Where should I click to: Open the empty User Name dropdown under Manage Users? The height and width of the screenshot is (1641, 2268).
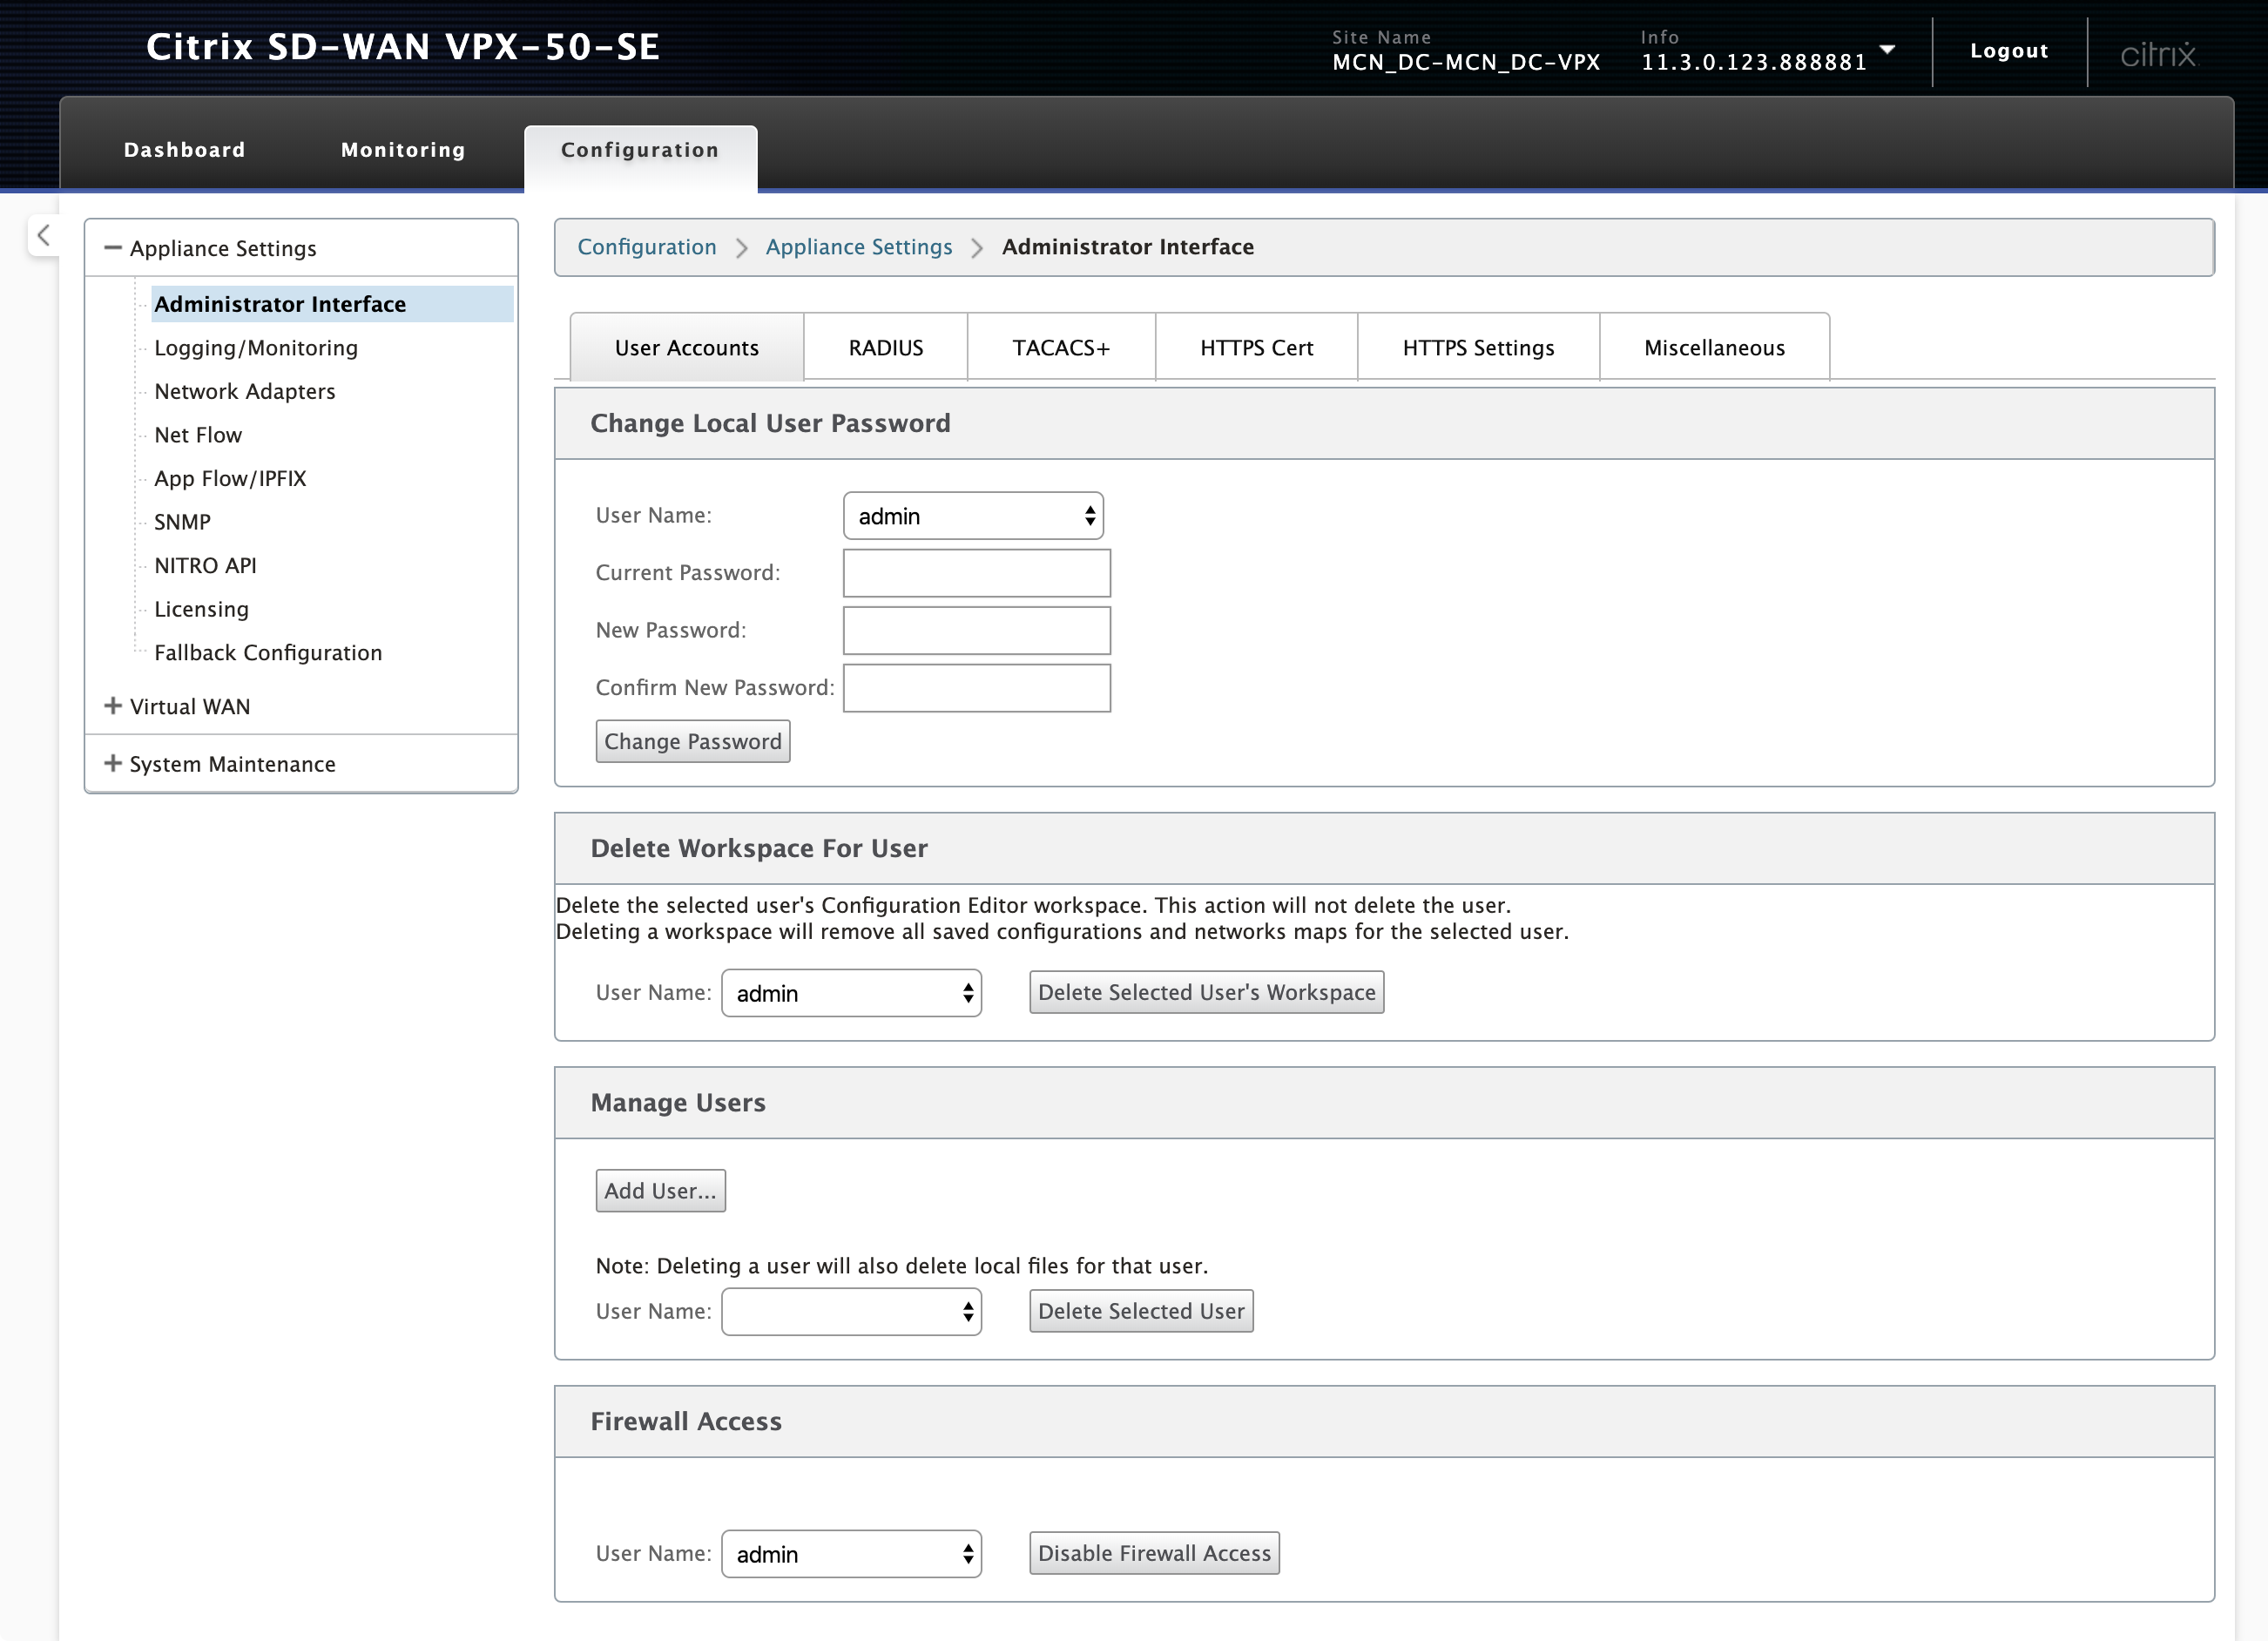pyautogui.click(x=851, y=1311)
